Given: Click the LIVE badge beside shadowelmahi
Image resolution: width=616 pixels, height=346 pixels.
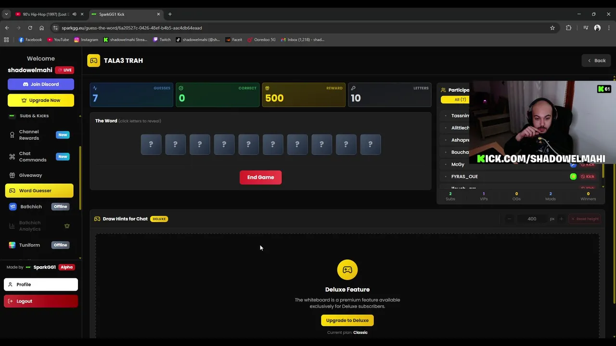Looking at the screenshot, I should 64,70.
